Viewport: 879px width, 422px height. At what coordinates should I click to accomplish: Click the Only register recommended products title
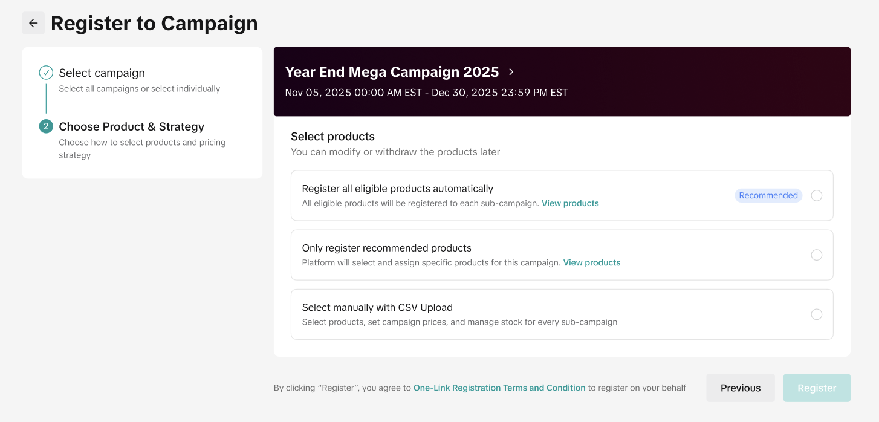point(386,248)
